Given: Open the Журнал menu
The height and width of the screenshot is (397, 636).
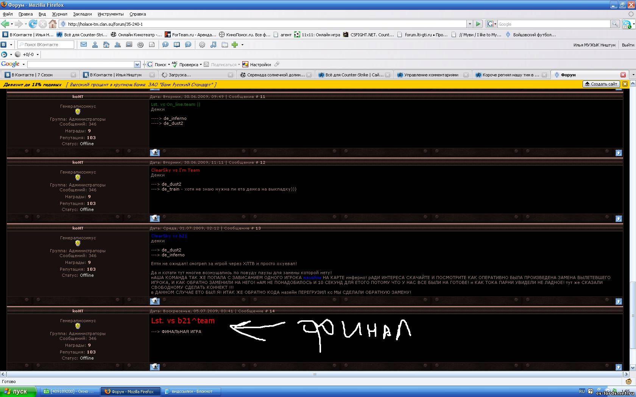Looking at the screenshot, I should click(x=59, y=14).
